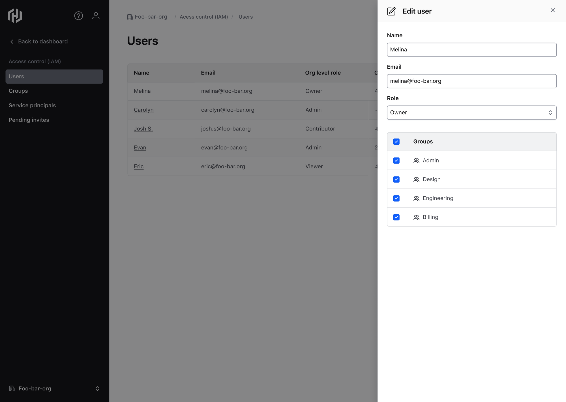Click the Admin group people icon
This screenshot has width=566, height=402.
coord(416,161)
